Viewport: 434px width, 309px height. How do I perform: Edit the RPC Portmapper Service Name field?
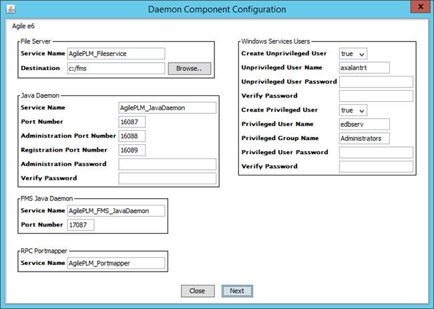click(116, 263)
